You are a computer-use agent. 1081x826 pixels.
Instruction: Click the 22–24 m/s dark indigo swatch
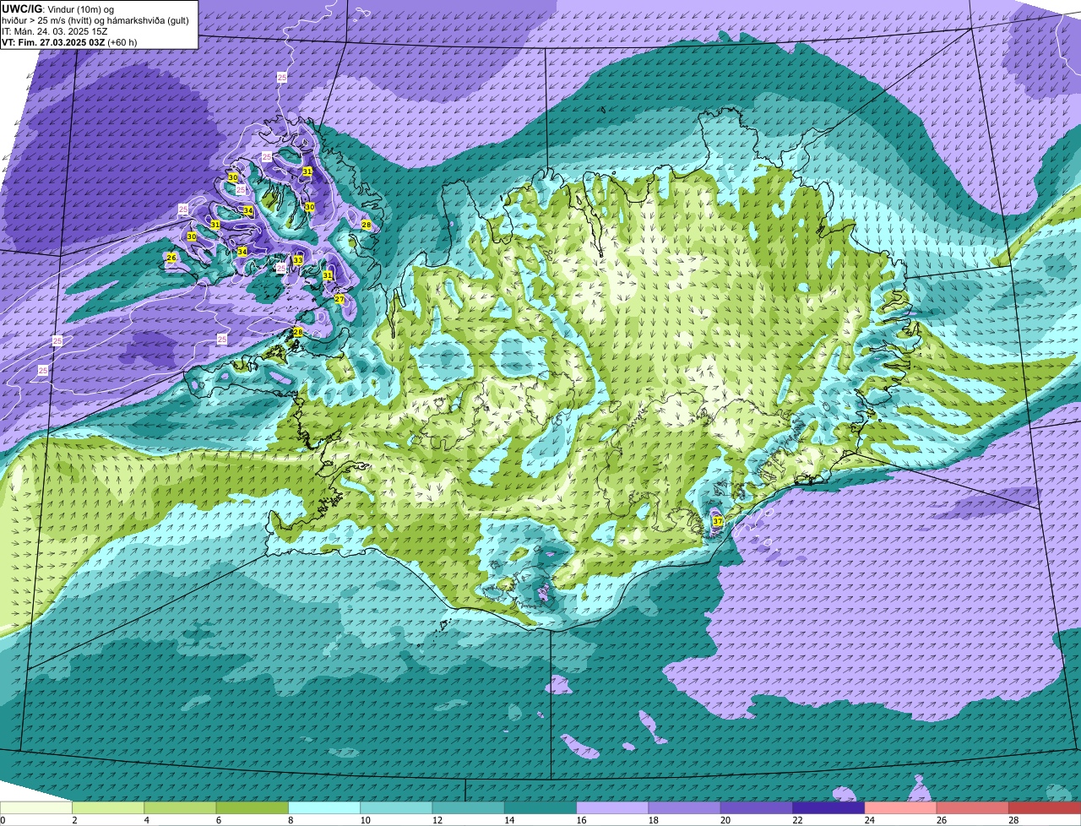tap(828, 808)
